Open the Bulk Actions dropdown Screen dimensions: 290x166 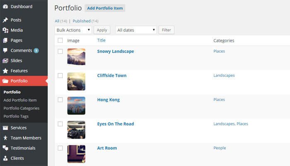tap(73, 30)
